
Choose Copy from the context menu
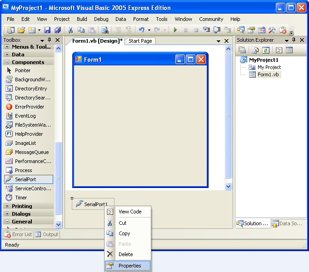128,233
